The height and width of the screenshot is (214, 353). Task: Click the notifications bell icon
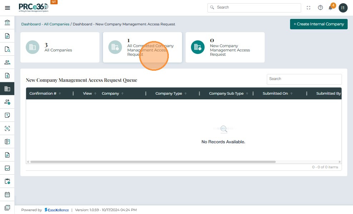point(330,8)
